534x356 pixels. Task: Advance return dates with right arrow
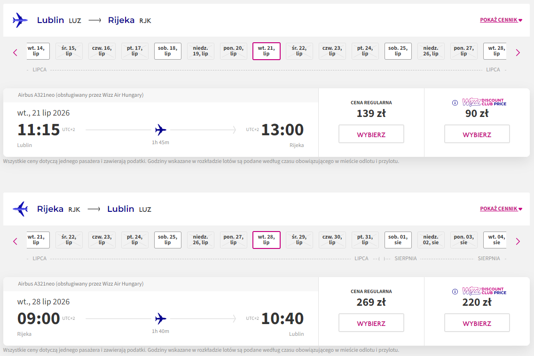pos(518,241)
